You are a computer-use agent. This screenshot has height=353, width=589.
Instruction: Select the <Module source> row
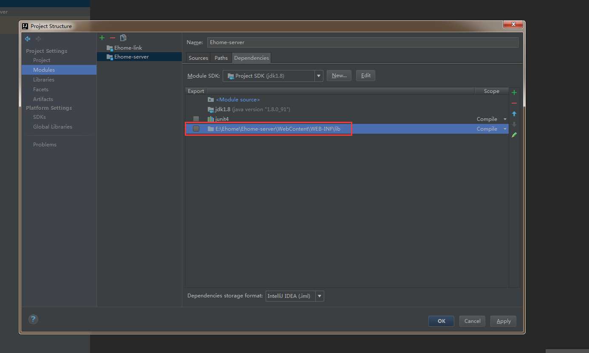(347, 100)
